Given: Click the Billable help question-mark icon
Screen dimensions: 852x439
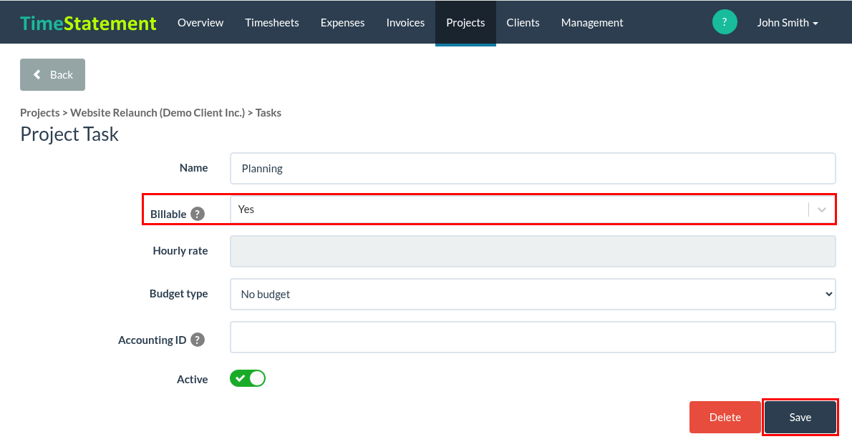Looking at the screenshot, I should tap(198, 214).
